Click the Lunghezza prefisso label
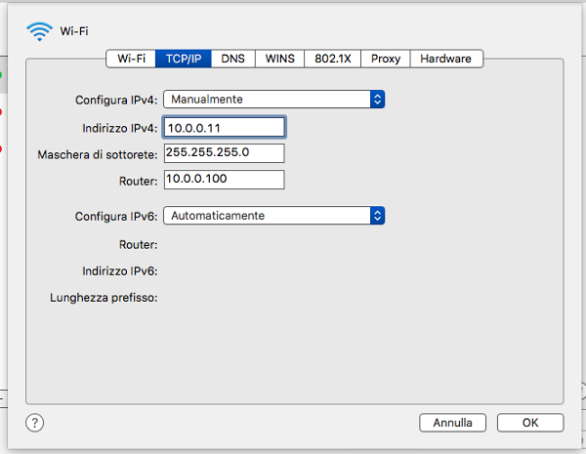The height and width of the screenshot is (454, 586). pyautogui.click(x=105, y=298)
